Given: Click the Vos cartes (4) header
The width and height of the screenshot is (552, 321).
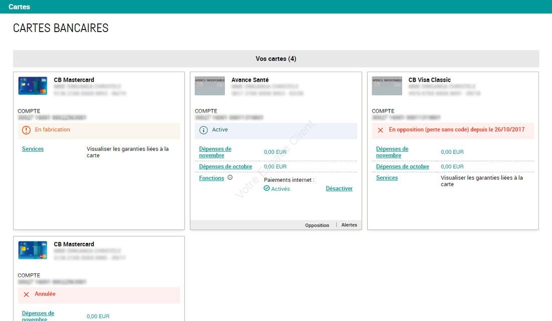Looking at the screenshot, I should 276,59.
